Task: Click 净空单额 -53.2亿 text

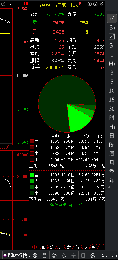Action: pyautogui.click(x=67, y=206)
